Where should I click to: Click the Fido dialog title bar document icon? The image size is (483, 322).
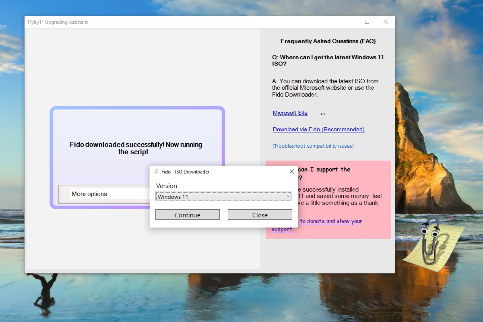(x=156, y=171)
